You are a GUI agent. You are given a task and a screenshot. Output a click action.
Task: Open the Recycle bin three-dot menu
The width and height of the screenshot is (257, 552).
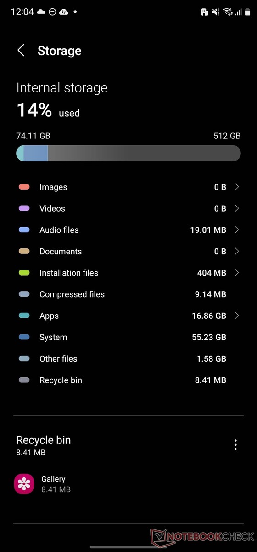tap(235, 445)
